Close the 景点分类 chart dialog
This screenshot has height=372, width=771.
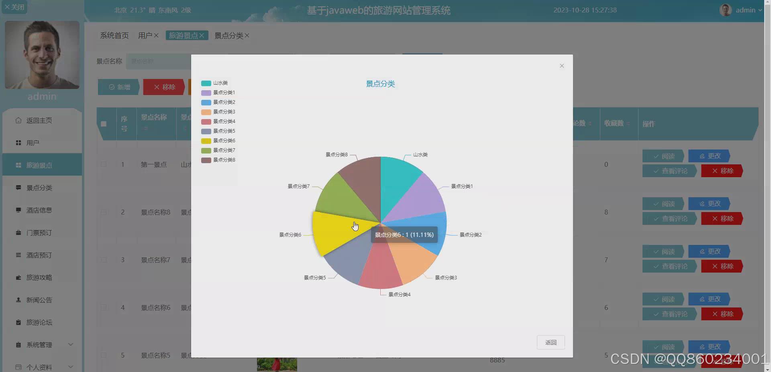coord(562,66)
